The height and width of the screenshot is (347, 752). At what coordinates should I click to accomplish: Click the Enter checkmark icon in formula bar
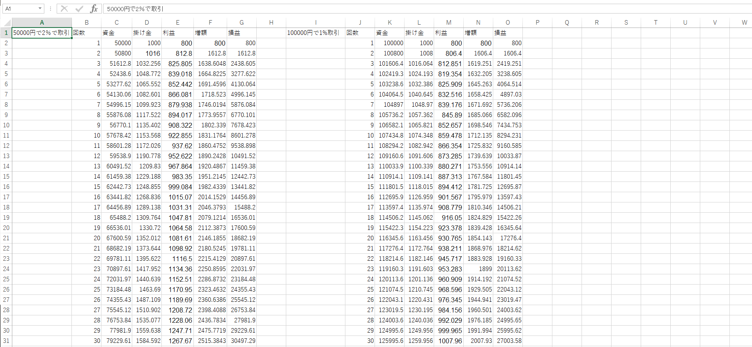[79, 9]
